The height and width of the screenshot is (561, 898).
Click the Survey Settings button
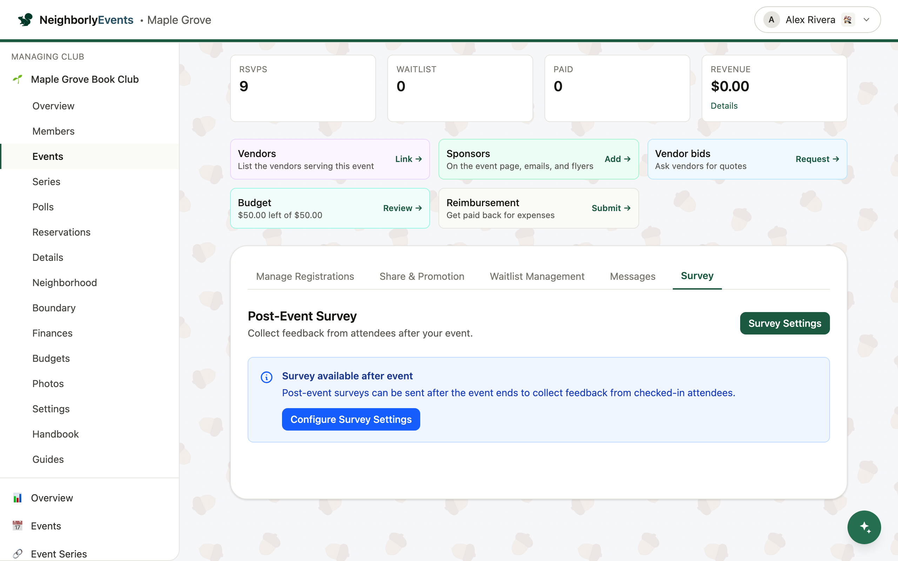tap(785, 323)
